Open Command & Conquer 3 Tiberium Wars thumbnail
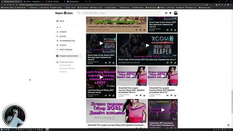This screenshot has height=131, width=233. 116,20
